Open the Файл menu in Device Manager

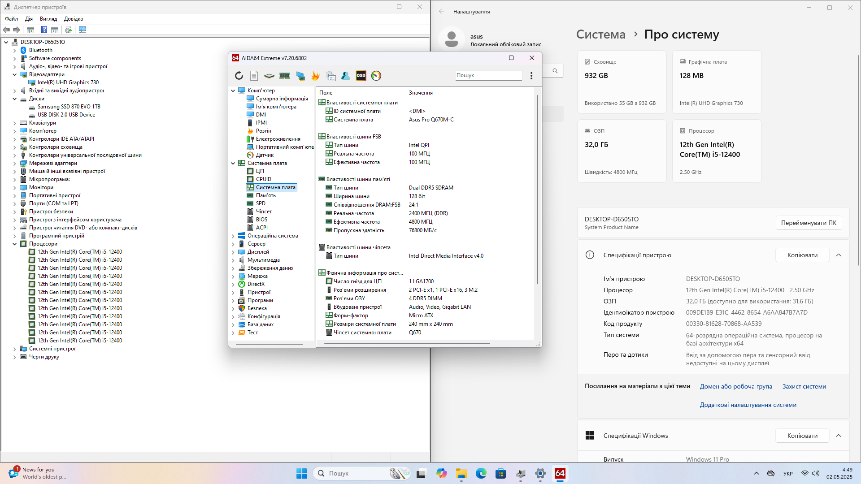tap(12, 19)
